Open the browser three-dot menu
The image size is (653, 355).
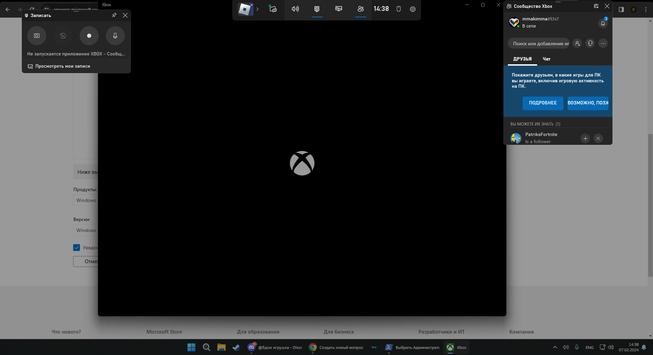(646, 10)
